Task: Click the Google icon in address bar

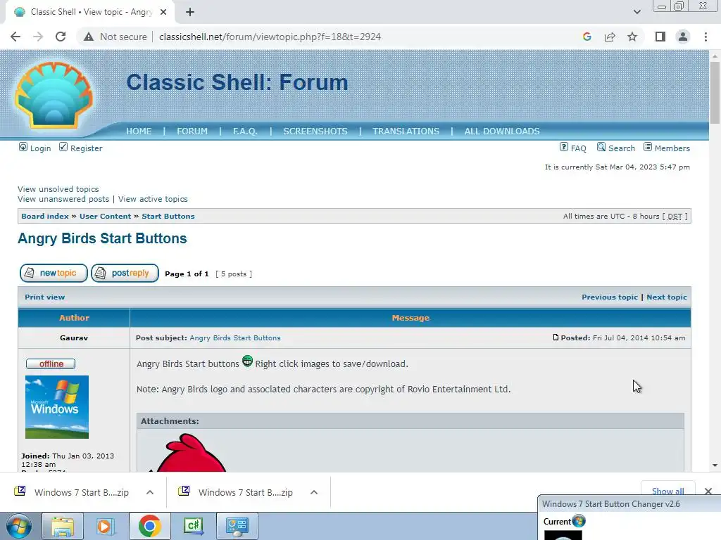Action: pos(587,37)
